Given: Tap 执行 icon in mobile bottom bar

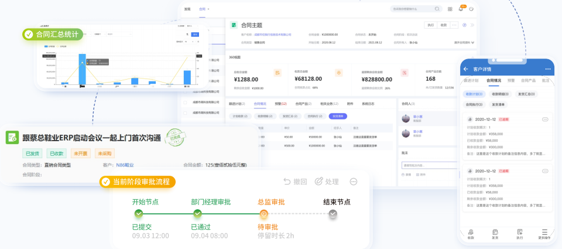Looking at the screenshot, I should point(520,232).
